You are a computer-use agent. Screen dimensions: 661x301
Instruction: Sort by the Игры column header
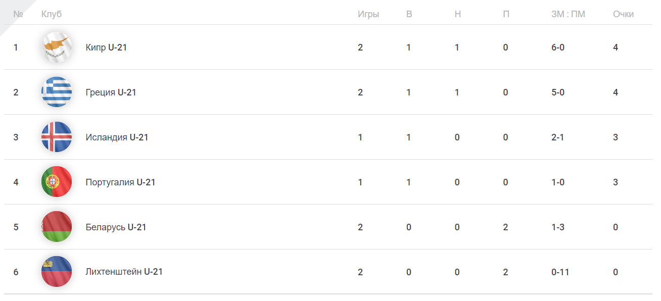[x=368, y=15]
